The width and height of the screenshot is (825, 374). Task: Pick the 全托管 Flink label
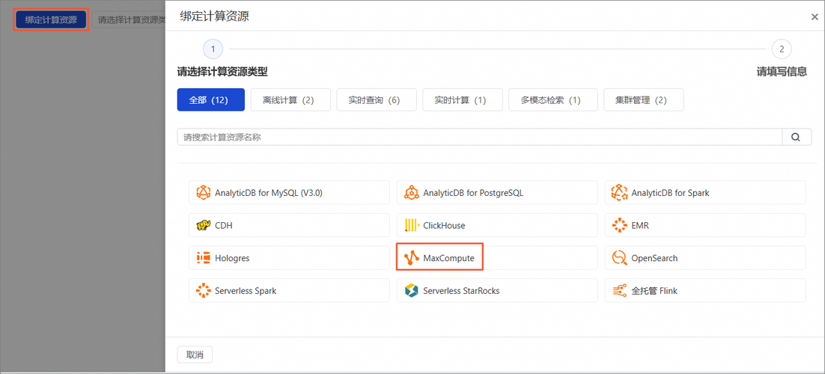pos(654,291)
